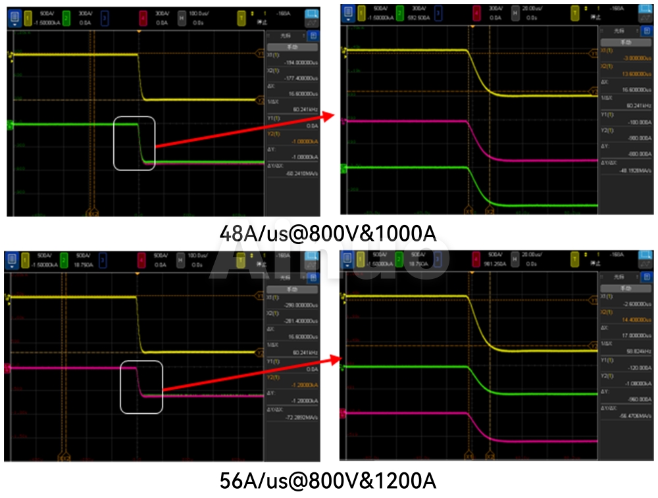Select the 光标 panel header in the top-left scope

point(286,36)
